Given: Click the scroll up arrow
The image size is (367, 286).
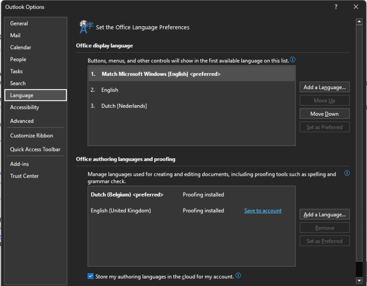Looking at the screenshot, I should pyautogui.click(x=359, y=22).
